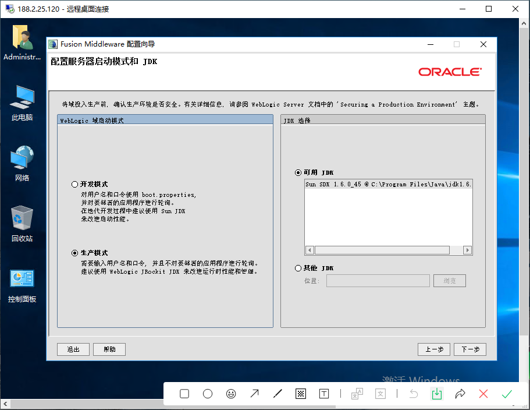530x410 pixels.
Task: Select the pen drawing tool
Action: [278, 394]
